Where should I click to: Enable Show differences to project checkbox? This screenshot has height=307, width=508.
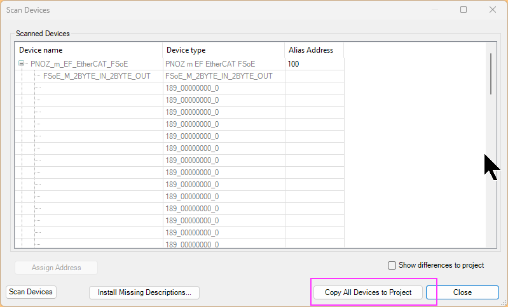coord(392,265)
